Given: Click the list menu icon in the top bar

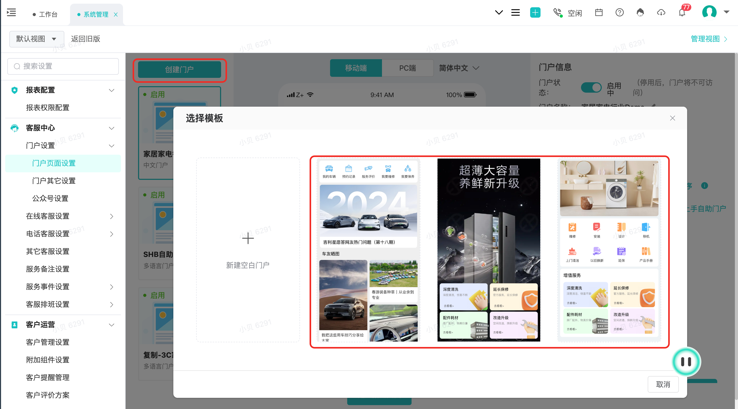Looking at the screenshot, I should pyautogui.click(x=515, y=13).
